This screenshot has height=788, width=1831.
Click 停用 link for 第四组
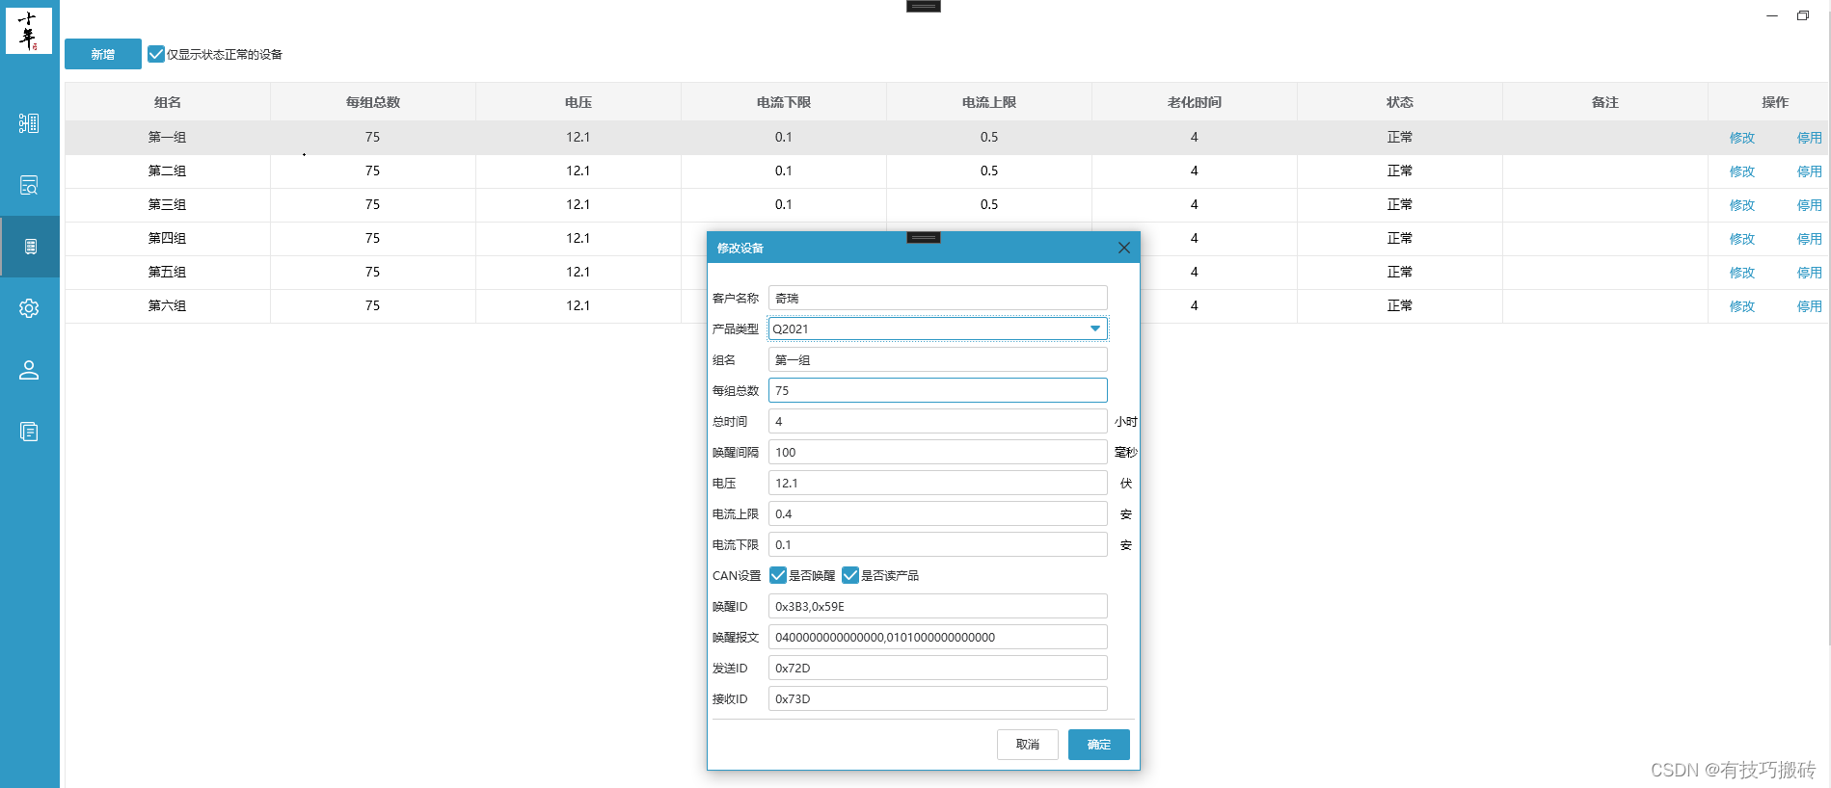point(1810,239)
